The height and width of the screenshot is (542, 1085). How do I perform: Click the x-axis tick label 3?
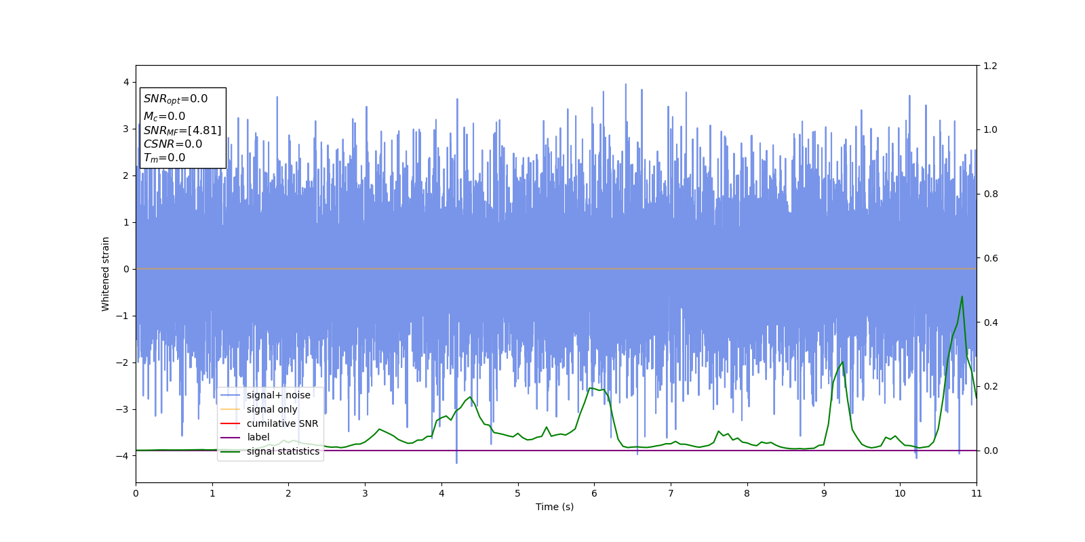[365, 493]
